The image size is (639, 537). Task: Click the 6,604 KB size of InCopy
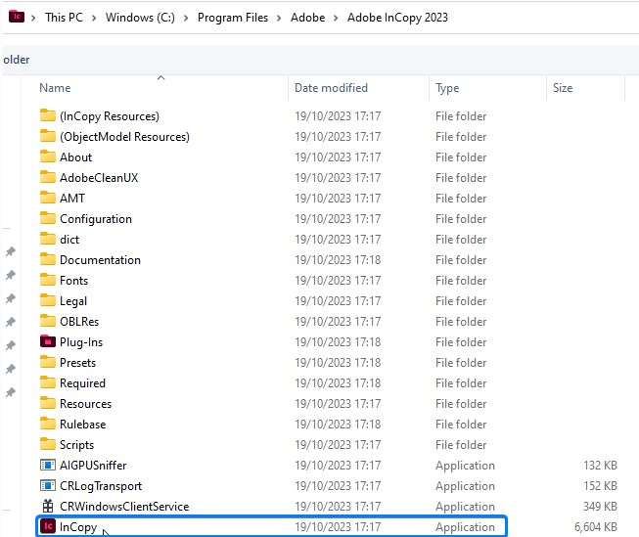point(595,527)
